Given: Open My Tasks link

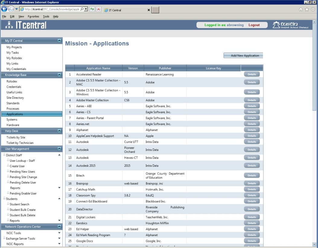Looking at the screenshot, I should (x=13, y=53).
